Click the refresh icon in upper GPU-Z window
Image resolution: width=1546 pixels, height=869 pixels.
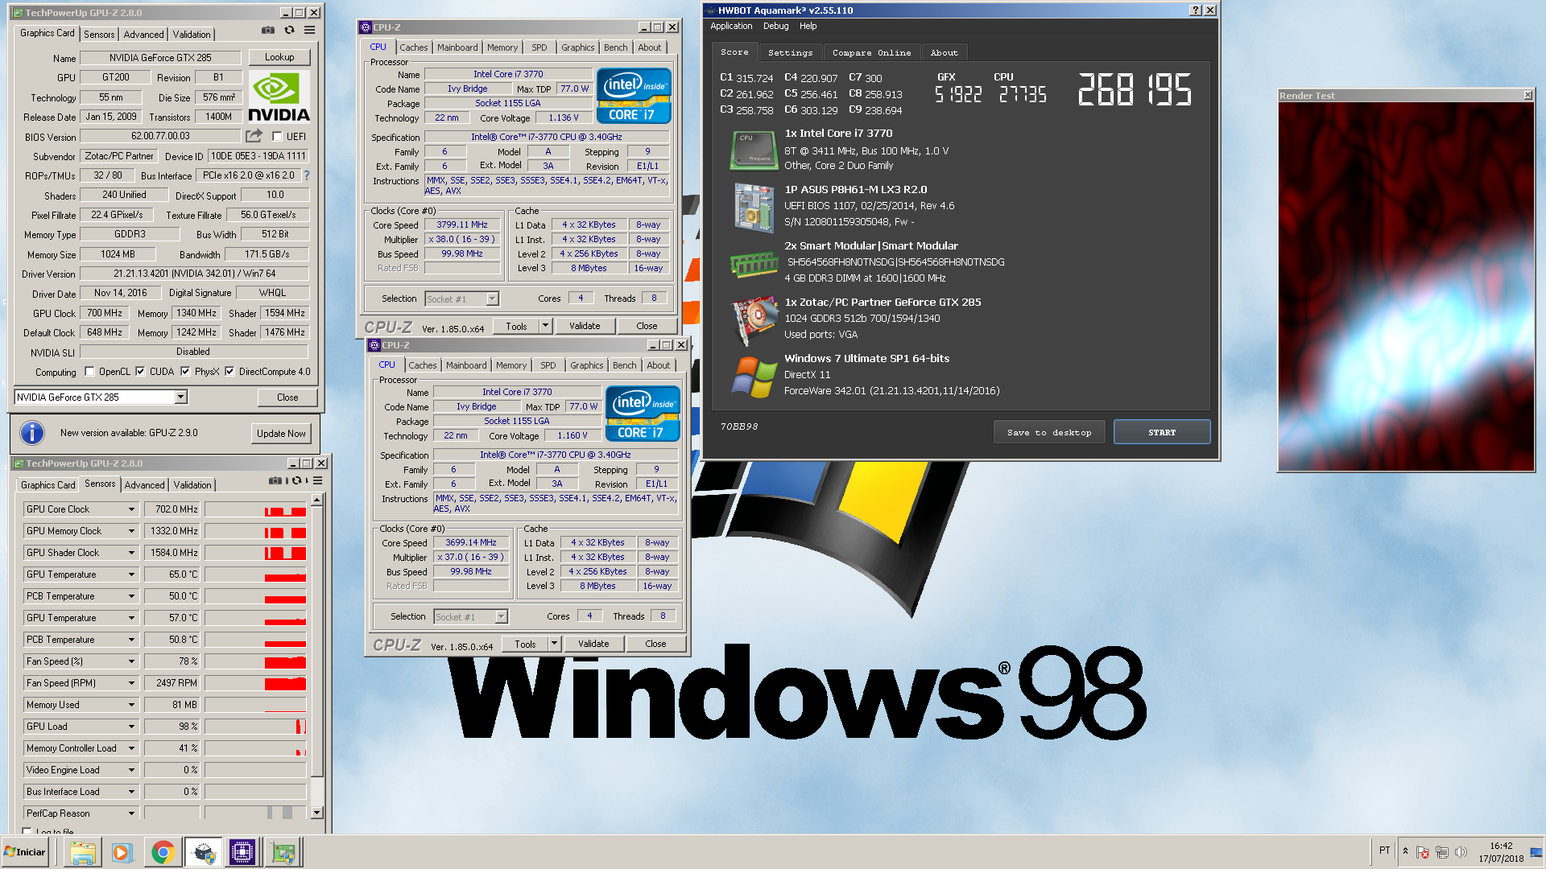coord(289,31)
